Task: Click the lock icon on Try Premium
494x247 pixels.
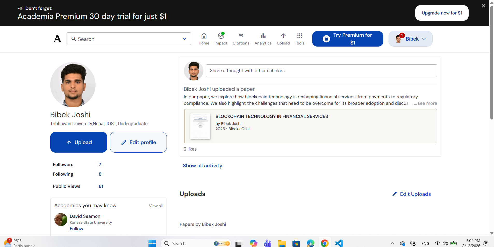Action: (x=326, y=39)
